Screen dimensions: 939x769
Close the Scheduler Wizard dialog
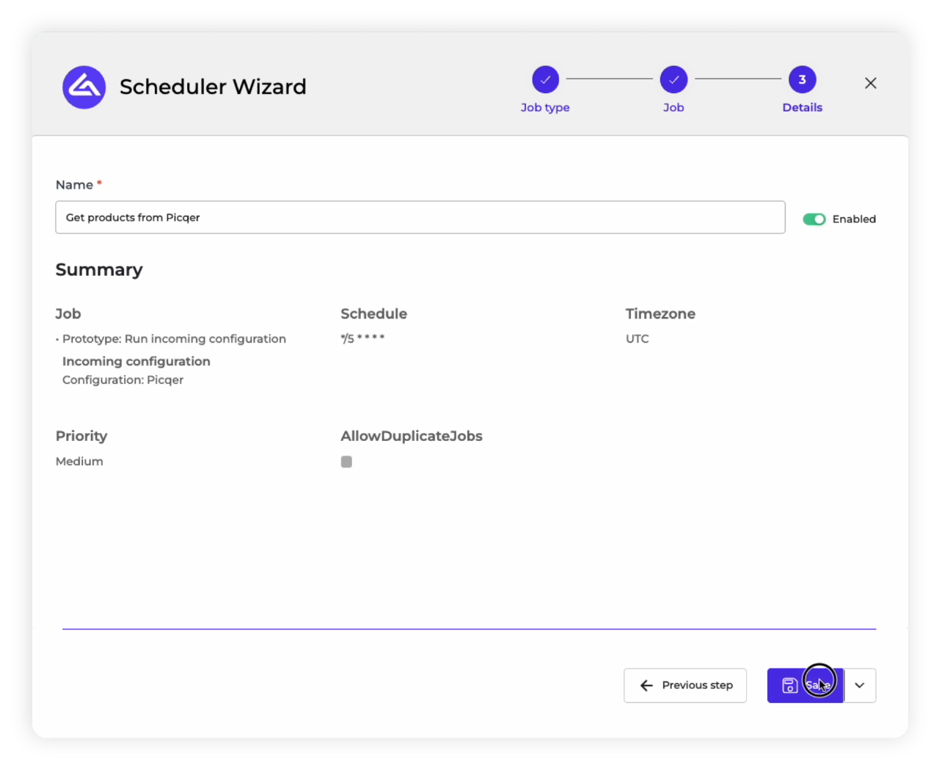(x=871, y=83)
